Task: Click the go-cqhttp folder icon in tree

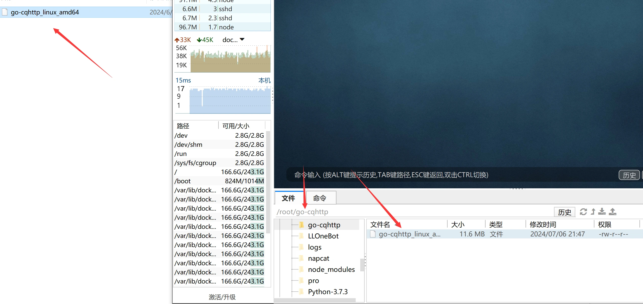Action: (302, 225)
